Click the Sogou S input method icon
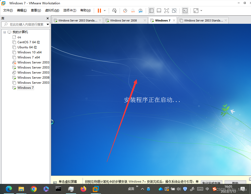This screenshot has width=251, height=194. pyautogui.click(x=214, y=189)
